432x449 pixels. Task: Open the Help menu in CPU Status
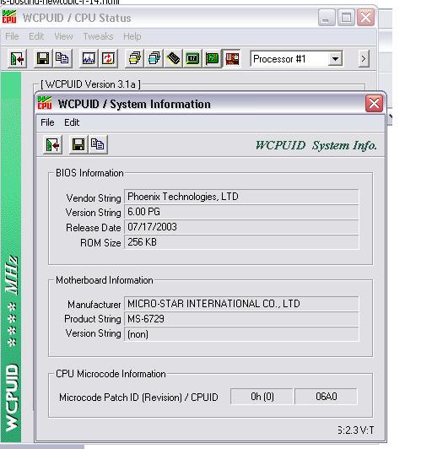(132, 36)
